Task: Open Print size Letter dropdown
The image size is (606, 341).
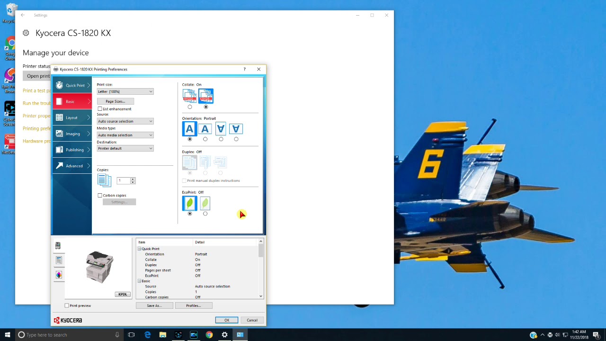Action: click(x=125, y=91)
